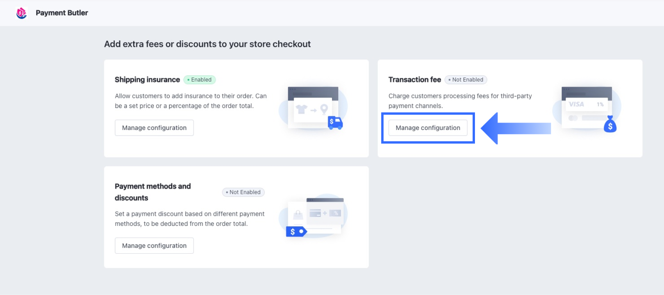Click Payment methods' Not Enabled badge
Viewport: 664px width, 295px height.
243,192
